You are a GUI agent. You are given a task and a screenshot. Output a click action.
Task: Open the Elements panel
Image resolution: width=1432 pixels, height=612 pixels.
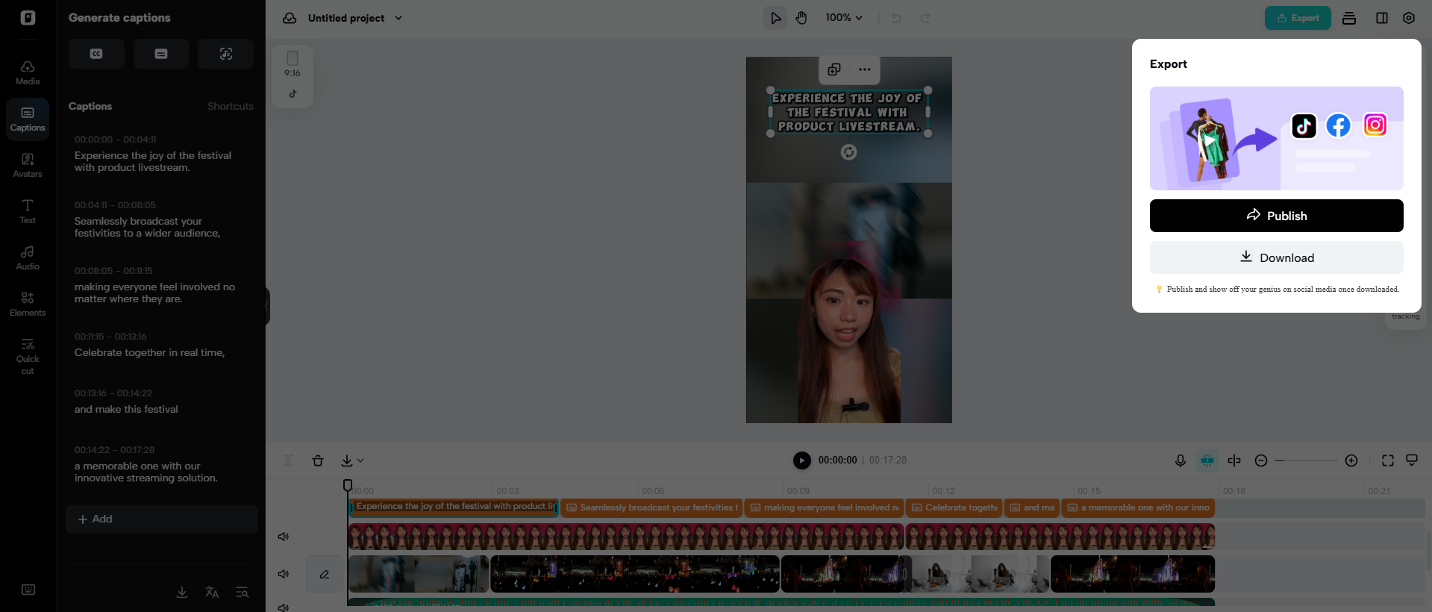click(x=28, y=304)
